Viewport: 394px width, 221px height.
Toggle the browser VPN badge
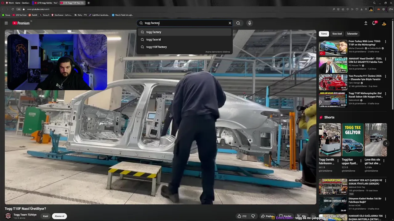coord(19,9)
